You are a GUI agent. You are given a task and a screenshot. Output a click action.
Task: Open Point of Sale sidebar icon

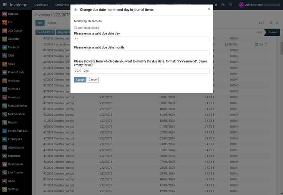[5, 72]
